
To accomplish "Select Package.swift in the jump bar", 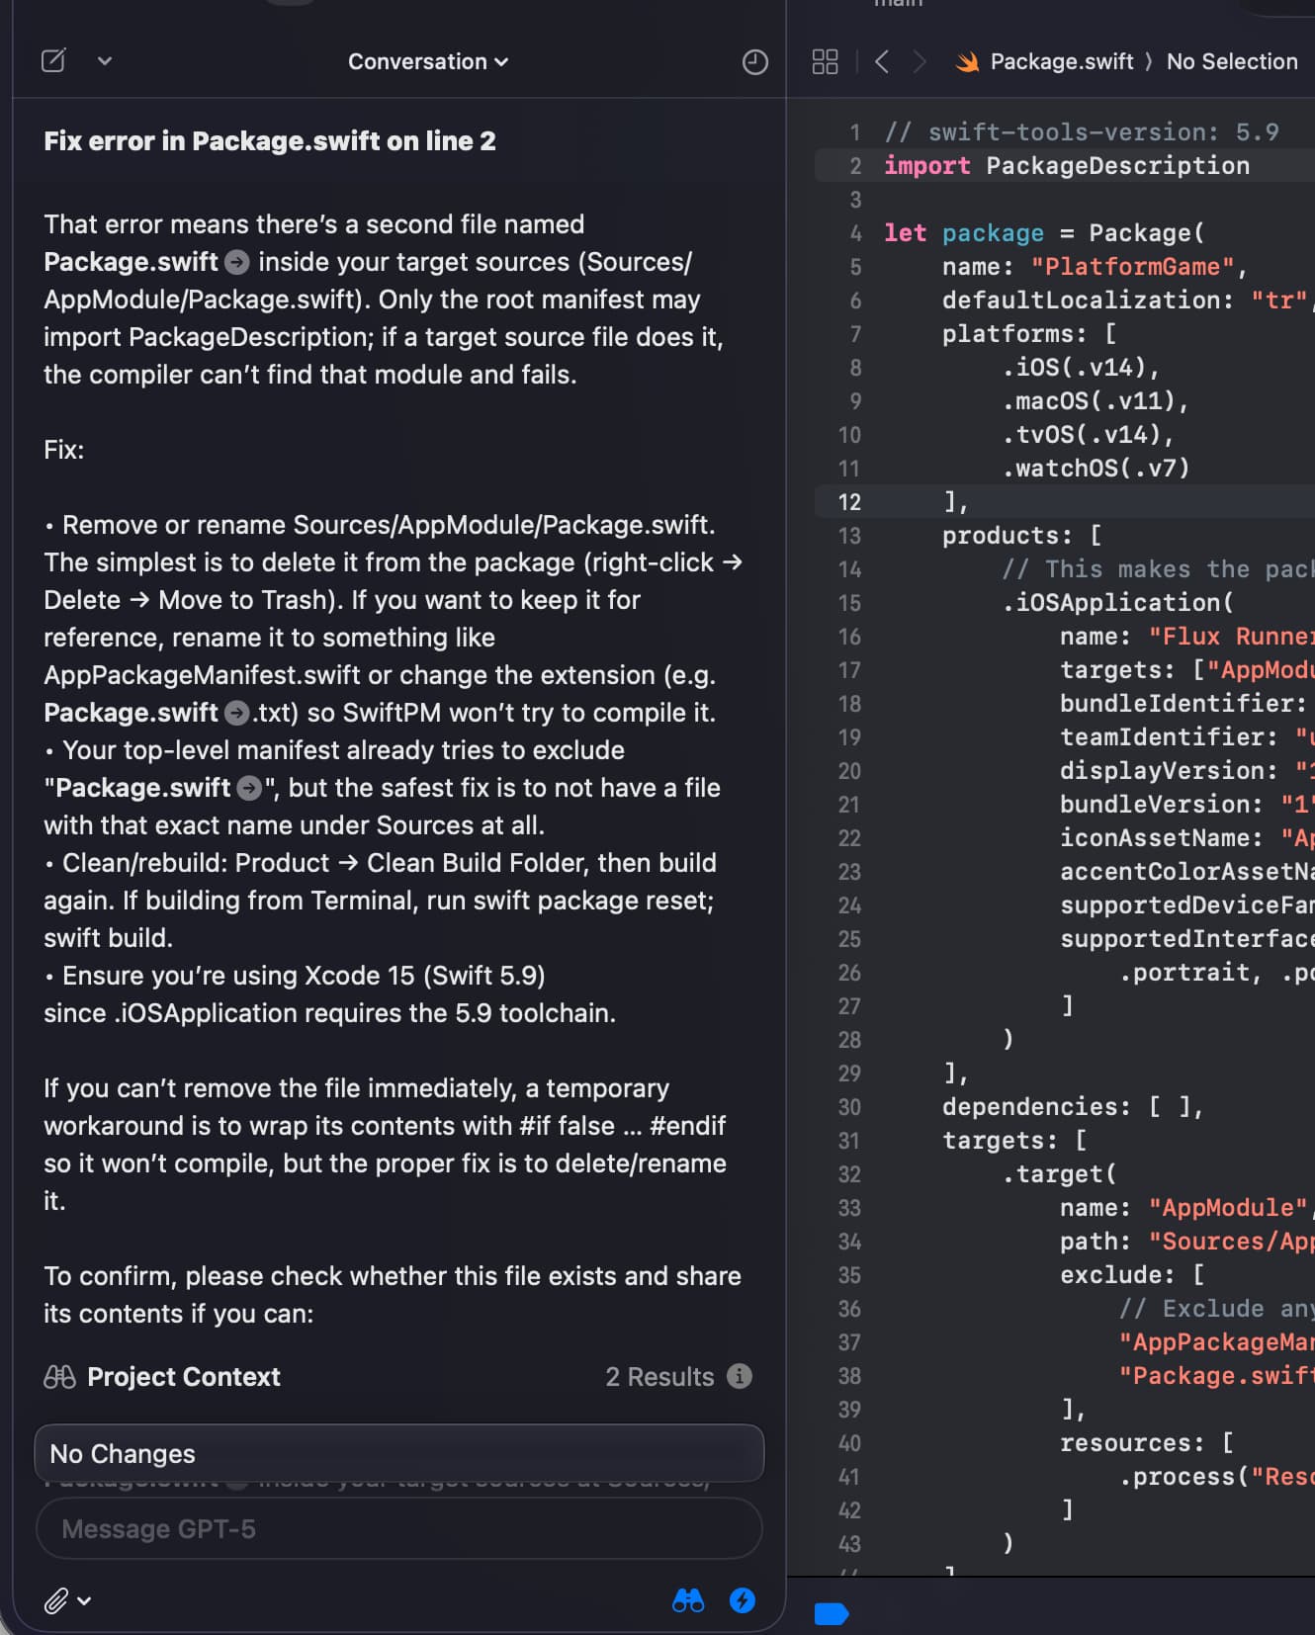I will pos(1061,62).
